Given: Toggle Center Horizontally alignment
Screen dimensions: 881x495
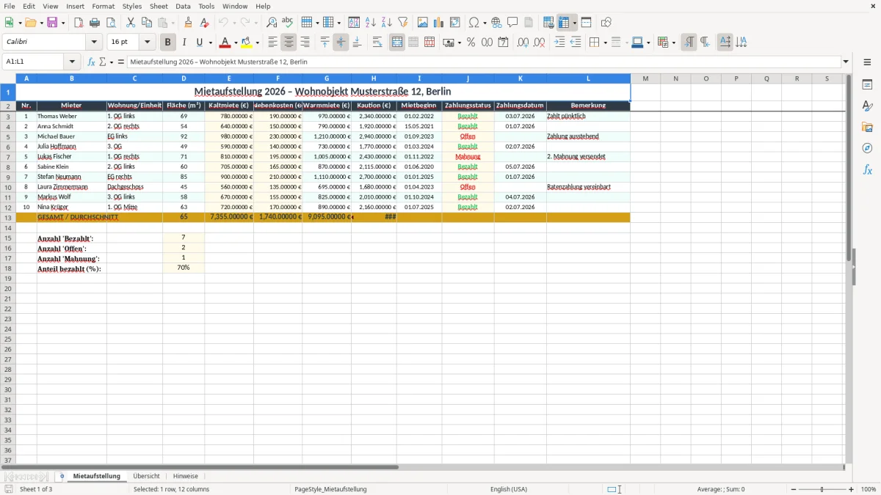Looking at the screenshot, I should click(289, 43).
